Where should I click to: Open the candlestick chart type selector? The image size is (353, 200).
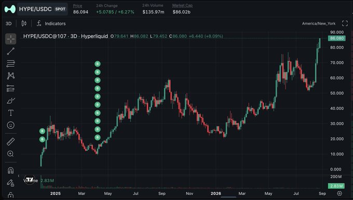[x=24, y=23]
